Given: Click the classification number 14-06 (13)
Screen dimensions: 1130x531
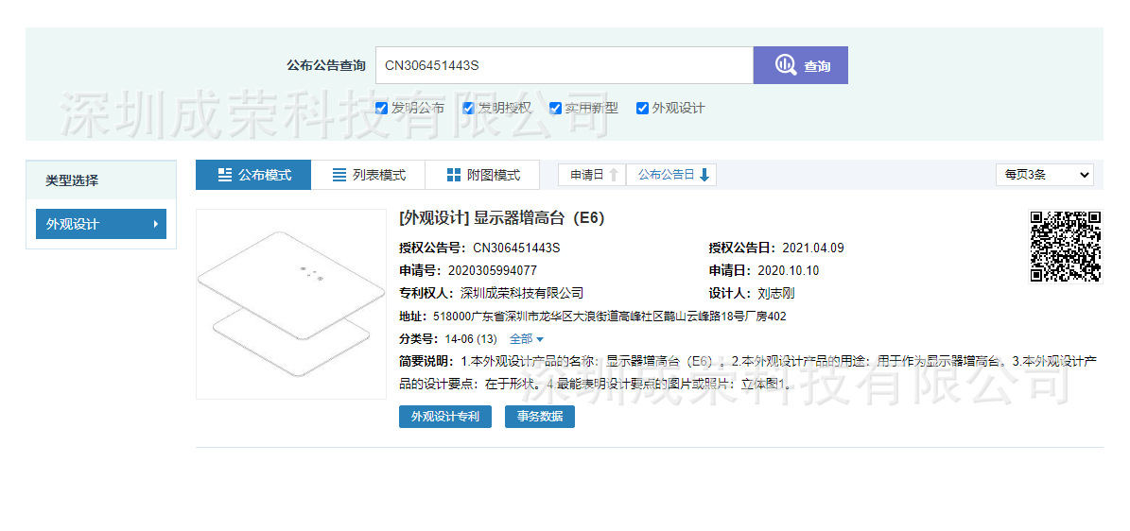Looking at the screenshot, I should [471, 338].
